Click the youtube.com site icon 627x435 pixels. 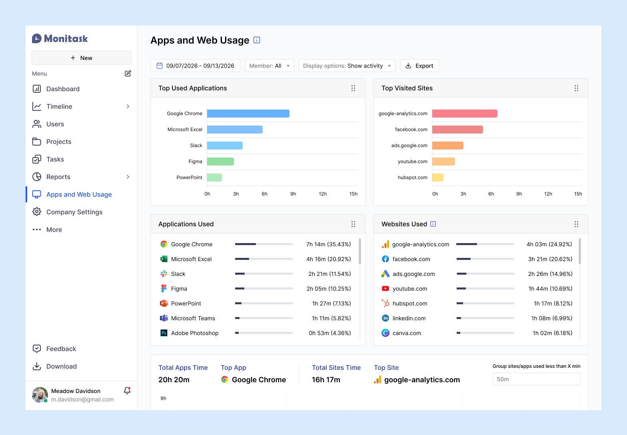[x=385, y=289]
